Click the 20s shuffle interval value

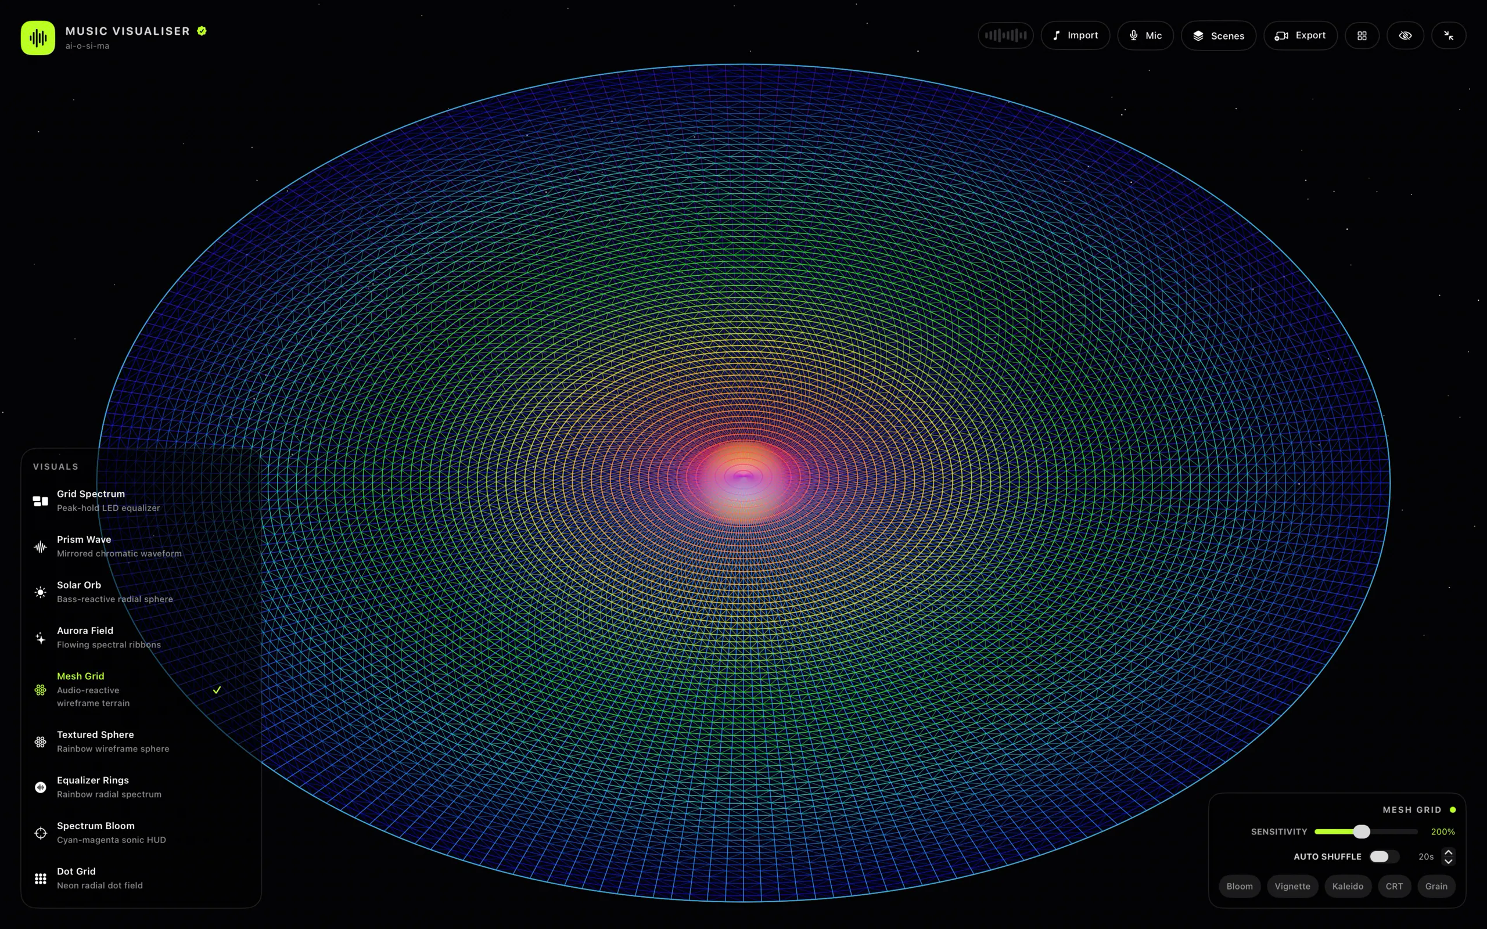(x=1425, y=856)
